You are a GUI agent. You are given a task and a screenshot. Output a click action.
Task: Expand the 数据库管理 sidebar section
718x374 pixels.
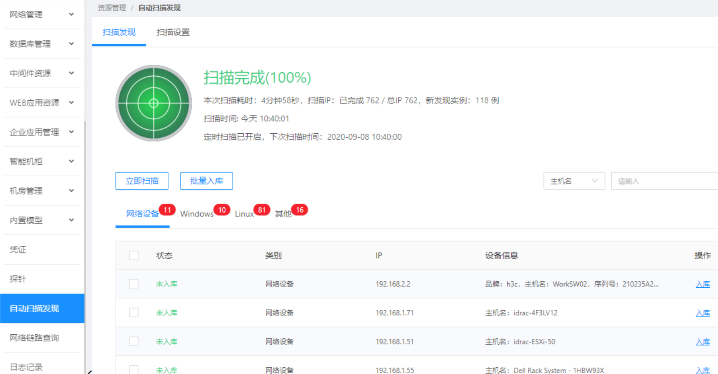pyautogui.click(x=71, y=44)
